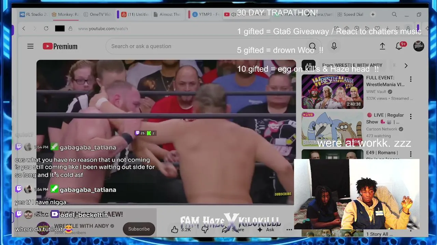Open the YouTube account avatar menu
The height and width of the screenshot is (245, 437).
point(419,46)
